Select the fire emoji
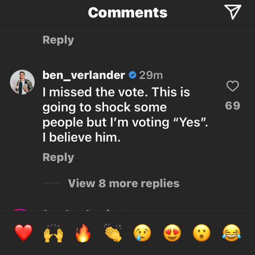Viewport: 255px width, 255px height. pos(83,233)
